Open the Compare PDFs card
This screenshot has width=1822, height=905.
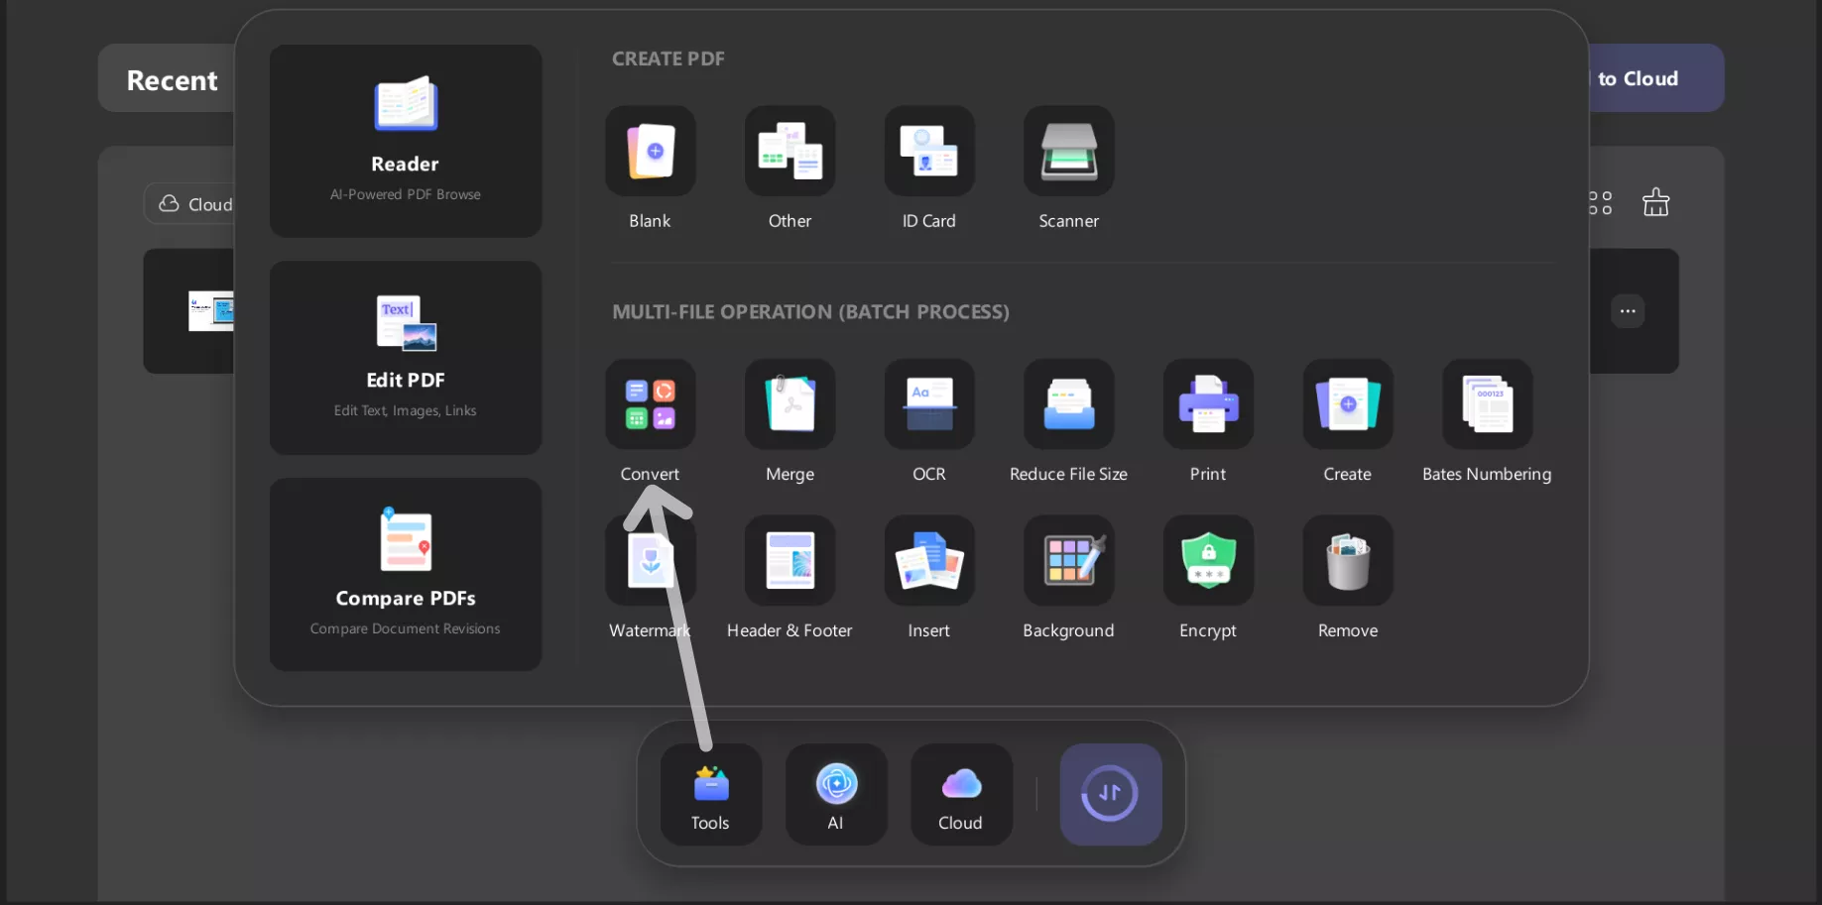click(x=406, y=574)
